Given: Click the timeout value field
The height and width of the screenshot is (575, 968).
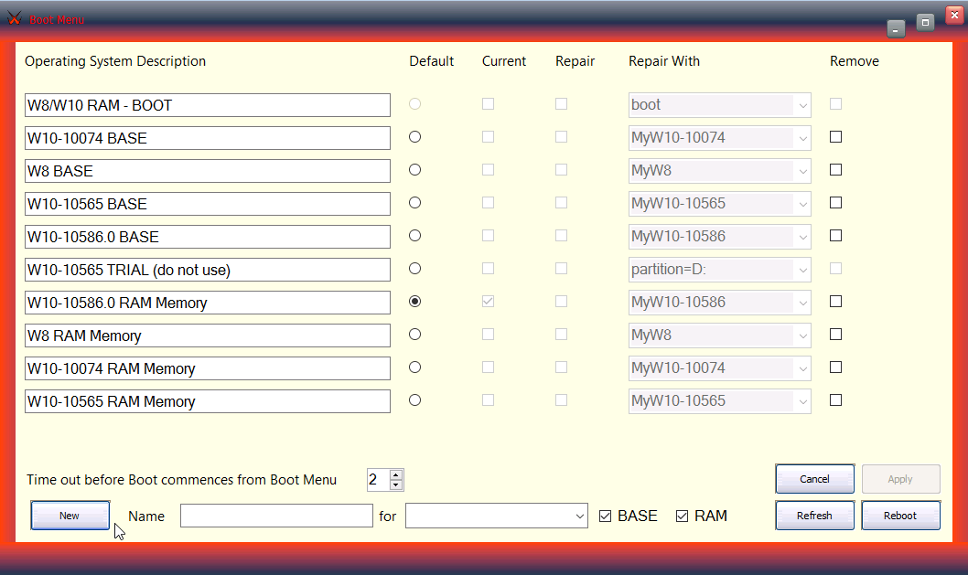Looking at the screenshot, I should [x=379, y=479].
